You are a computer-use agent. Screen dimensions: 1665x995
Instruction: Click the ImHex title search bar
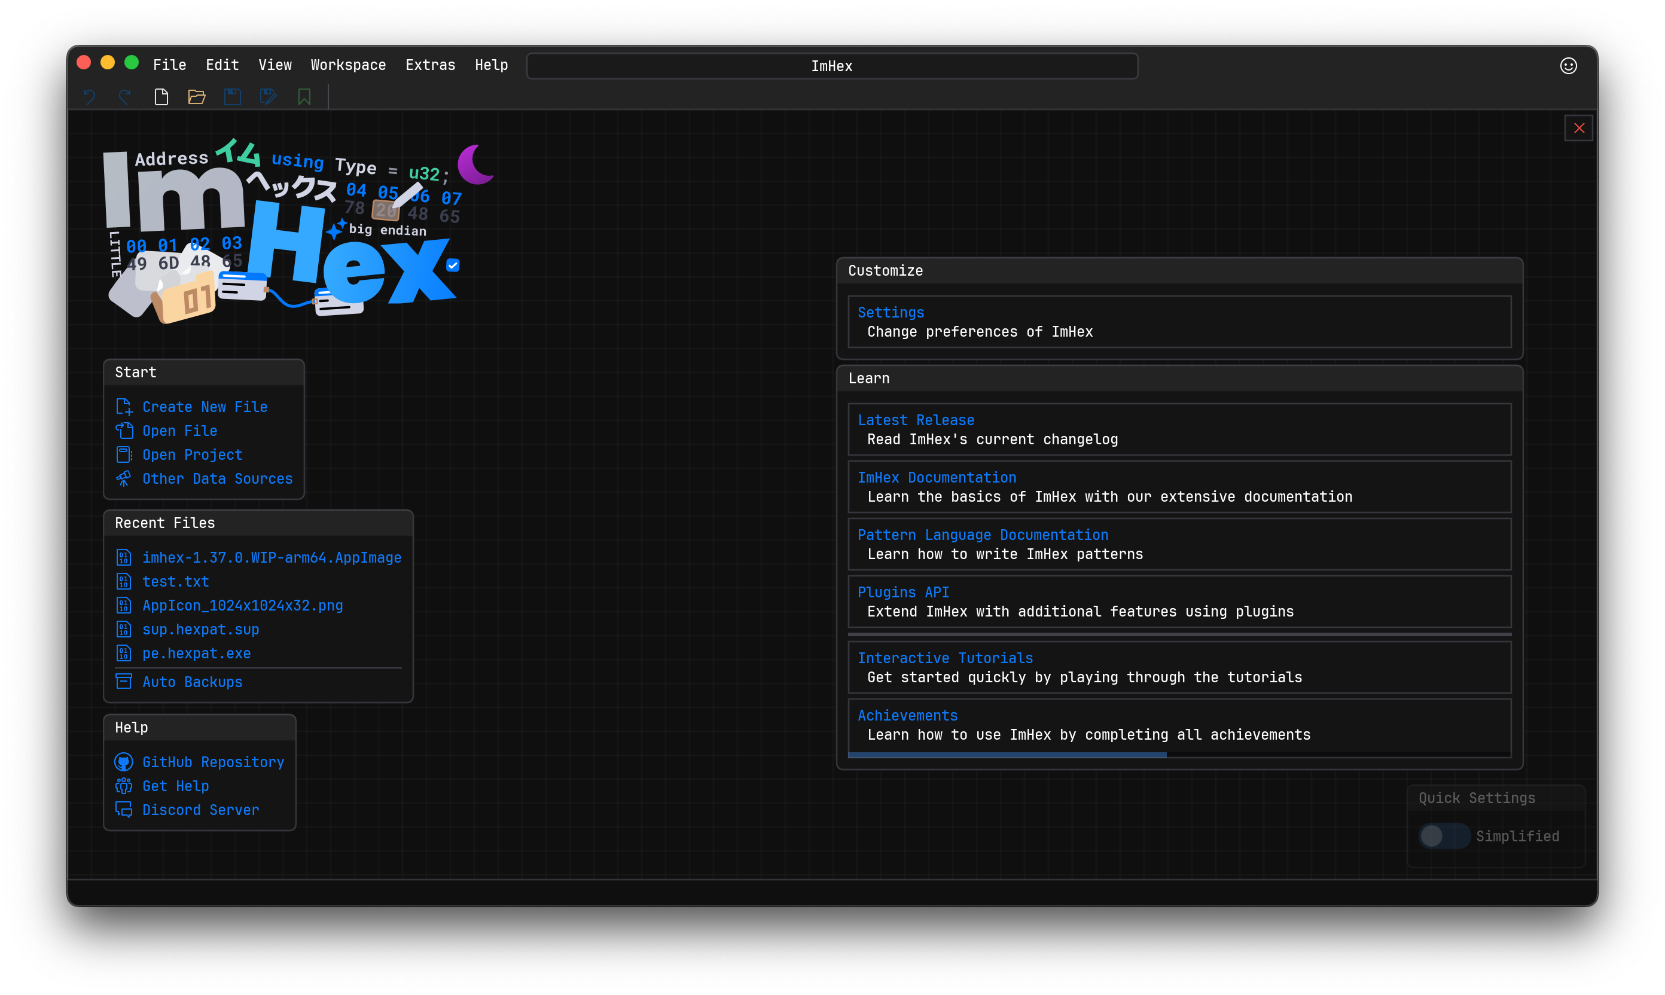tap(832, 66)
